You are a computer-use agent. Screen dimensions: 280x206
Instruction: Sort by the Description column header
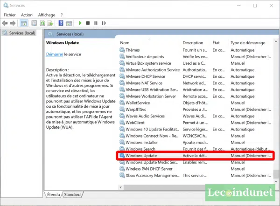193,43
